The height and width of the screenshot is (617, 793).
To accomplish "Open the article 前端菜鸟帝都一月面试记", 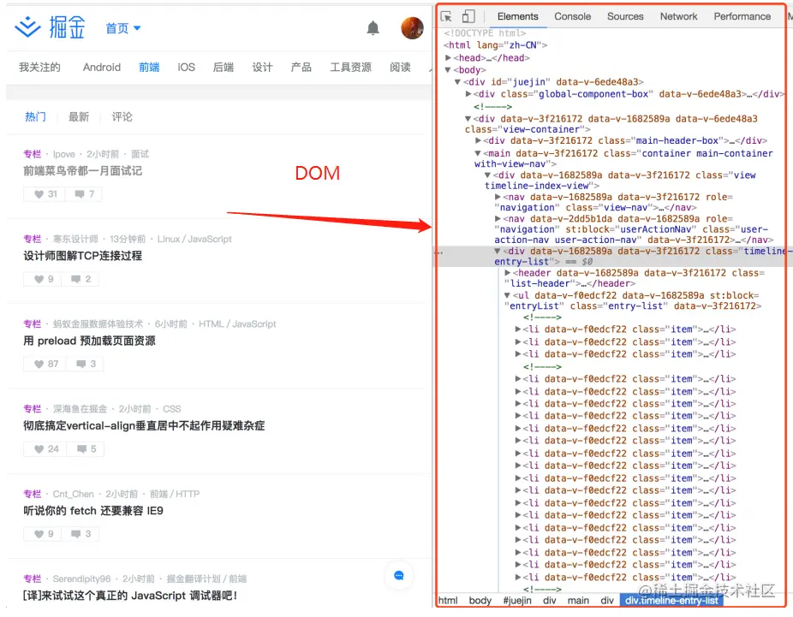I will coord(82,171).
